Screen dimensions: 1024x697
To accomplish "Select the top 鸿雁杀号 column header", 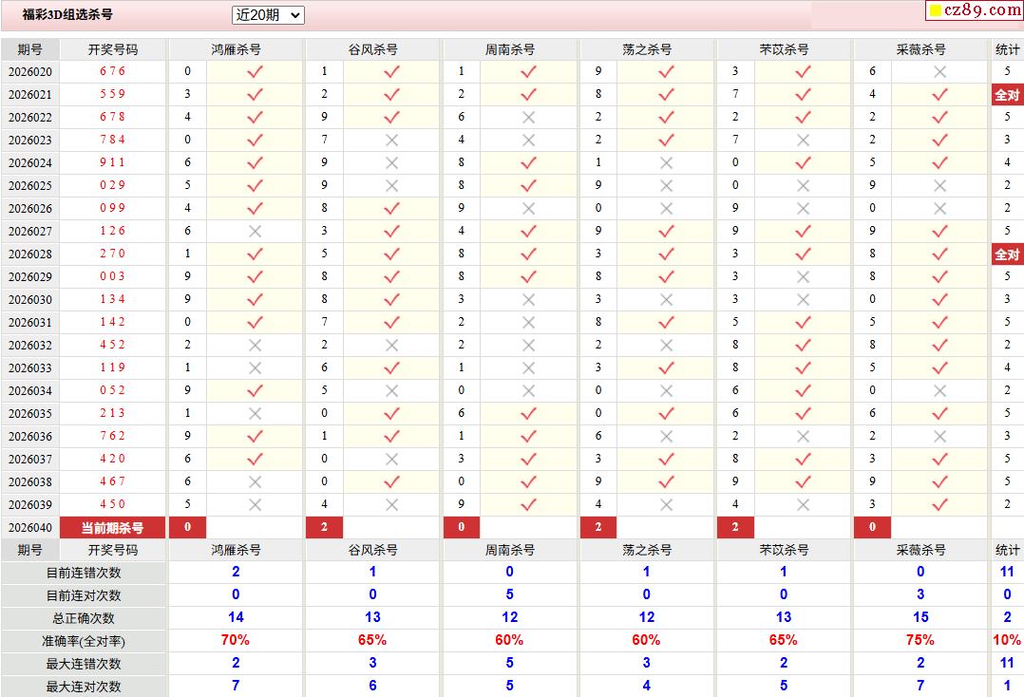I will click(x=236, y=49).
